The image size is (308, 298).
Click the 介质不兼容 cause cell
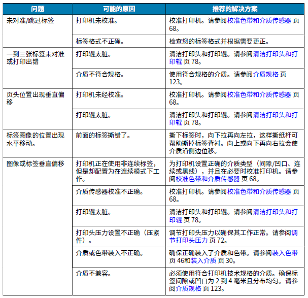(119, 281)
